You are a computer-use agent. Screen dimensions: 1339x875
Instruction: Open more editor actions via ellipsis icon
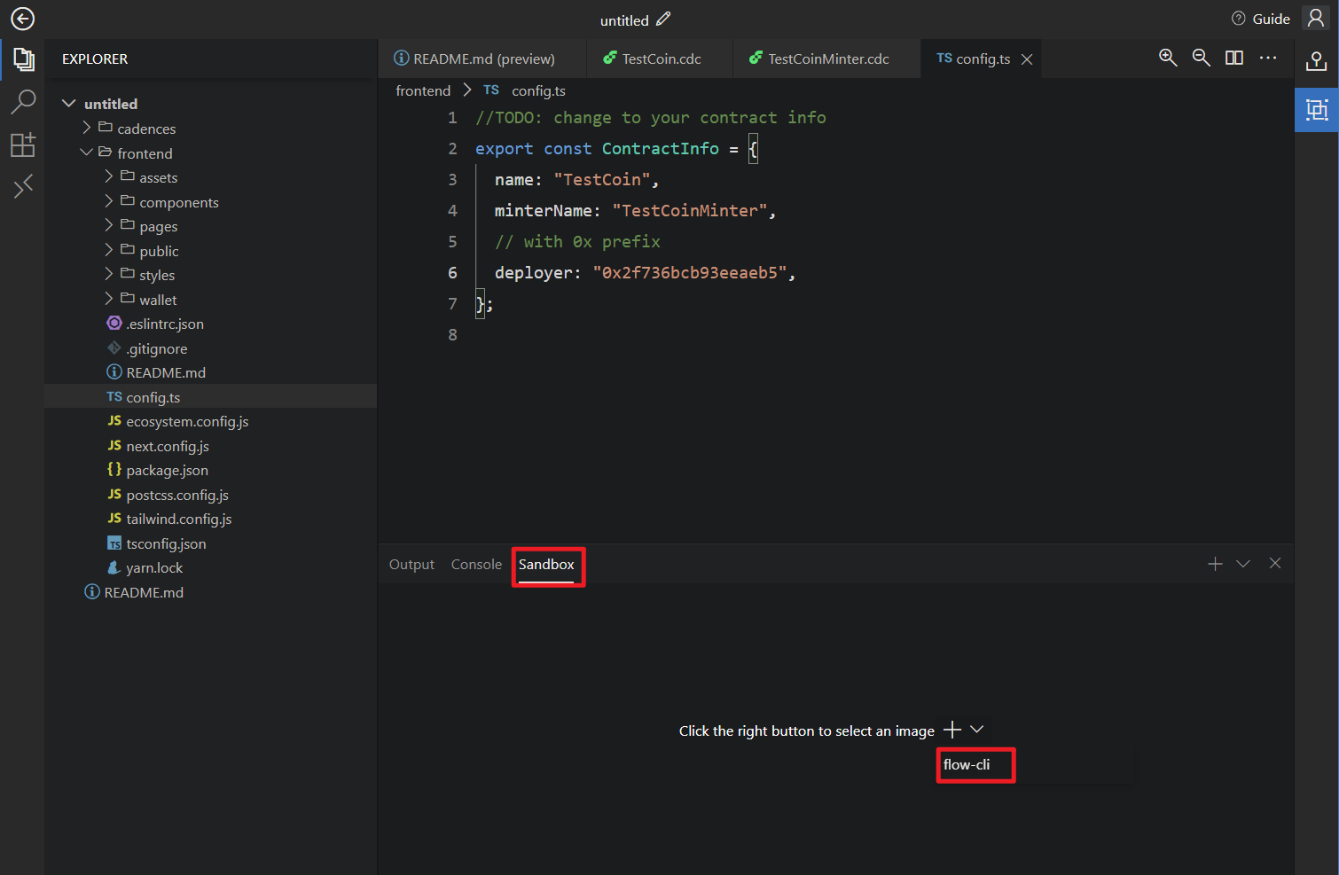click(x=1268, y=58)
